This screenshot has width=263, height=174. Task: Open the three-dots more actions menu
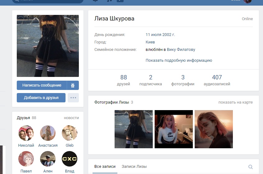(73, 98)
